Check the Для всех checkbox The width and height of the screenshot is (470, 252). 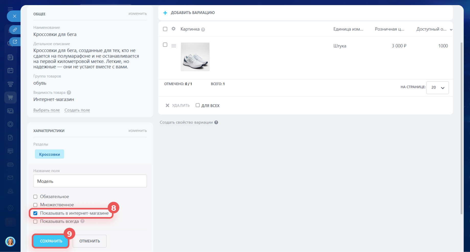pyautogui.click(x=198, y=105)
